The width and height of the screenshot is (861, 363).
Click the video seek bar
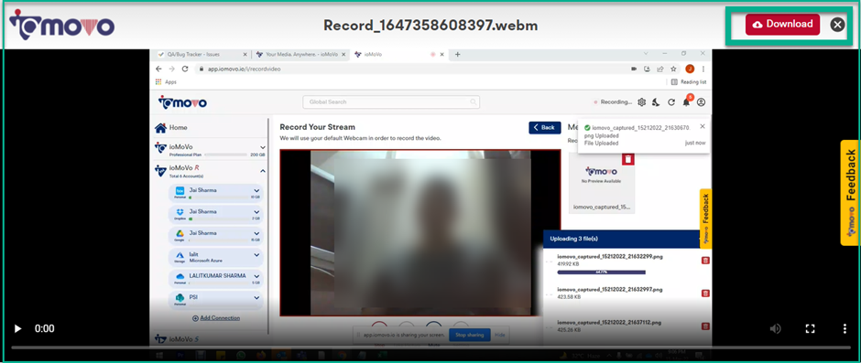click(430, 347)
